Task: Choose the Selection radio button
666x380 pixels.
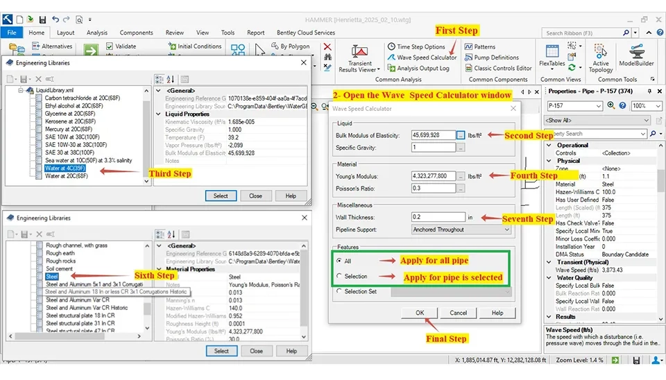Action: pyautogui.click(x=339, y=277)
